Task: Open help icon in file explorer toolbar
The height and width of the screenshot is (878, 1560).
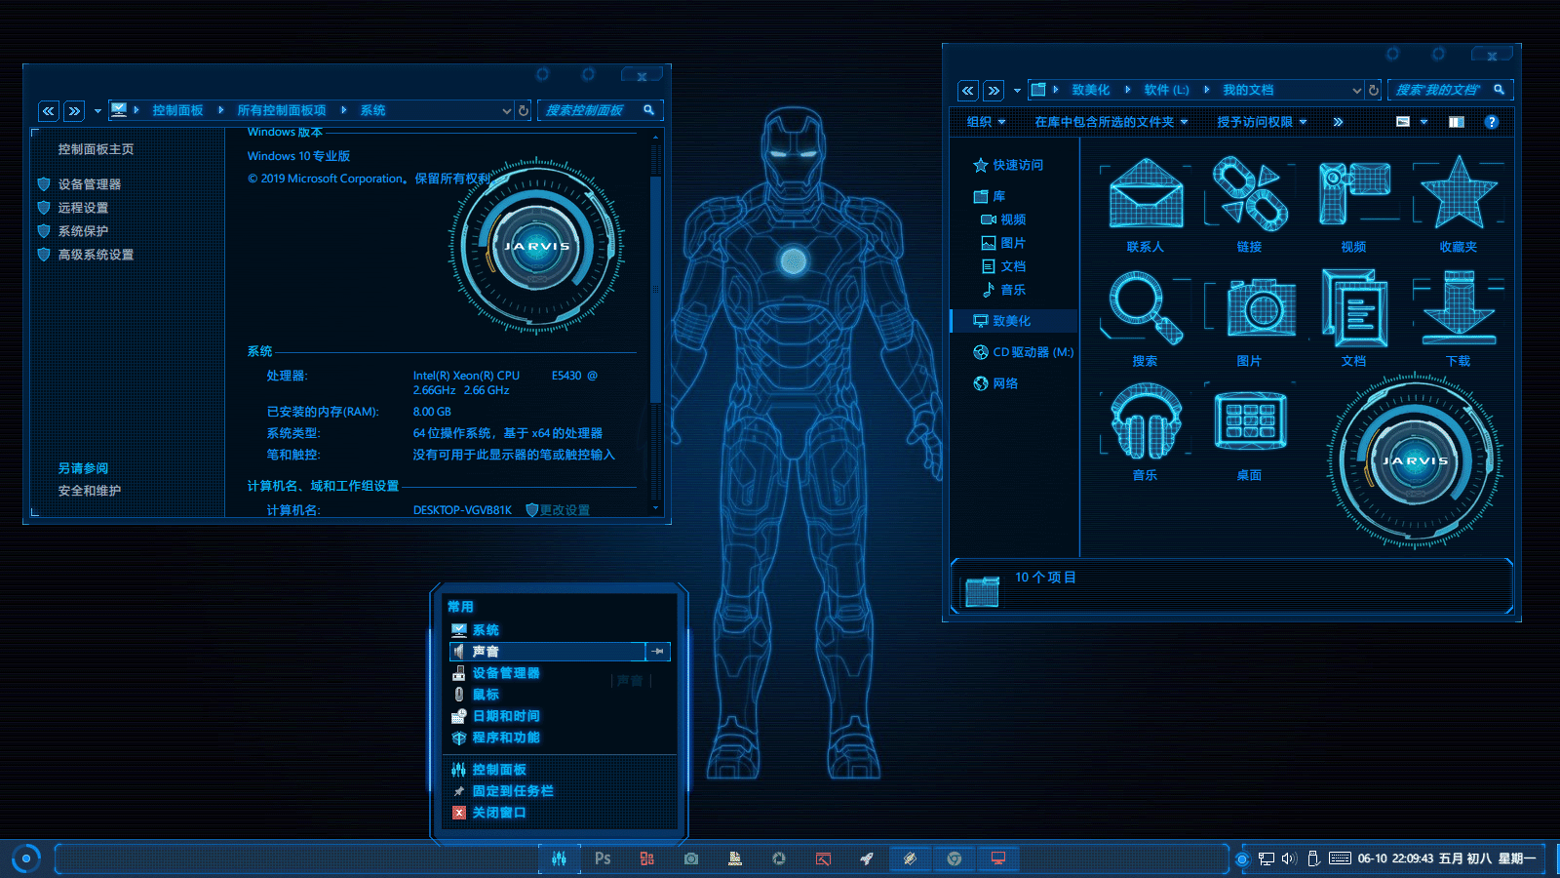Action: pyautogui.click(x=1491, y=122)
